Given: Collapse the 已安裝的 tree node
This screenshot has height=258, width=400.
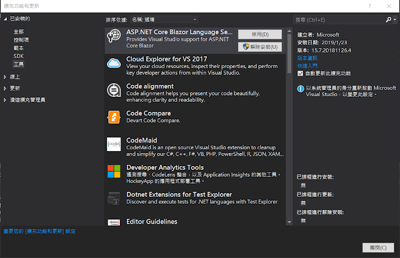Looking at the screenshot, I should tap(5, 19).
